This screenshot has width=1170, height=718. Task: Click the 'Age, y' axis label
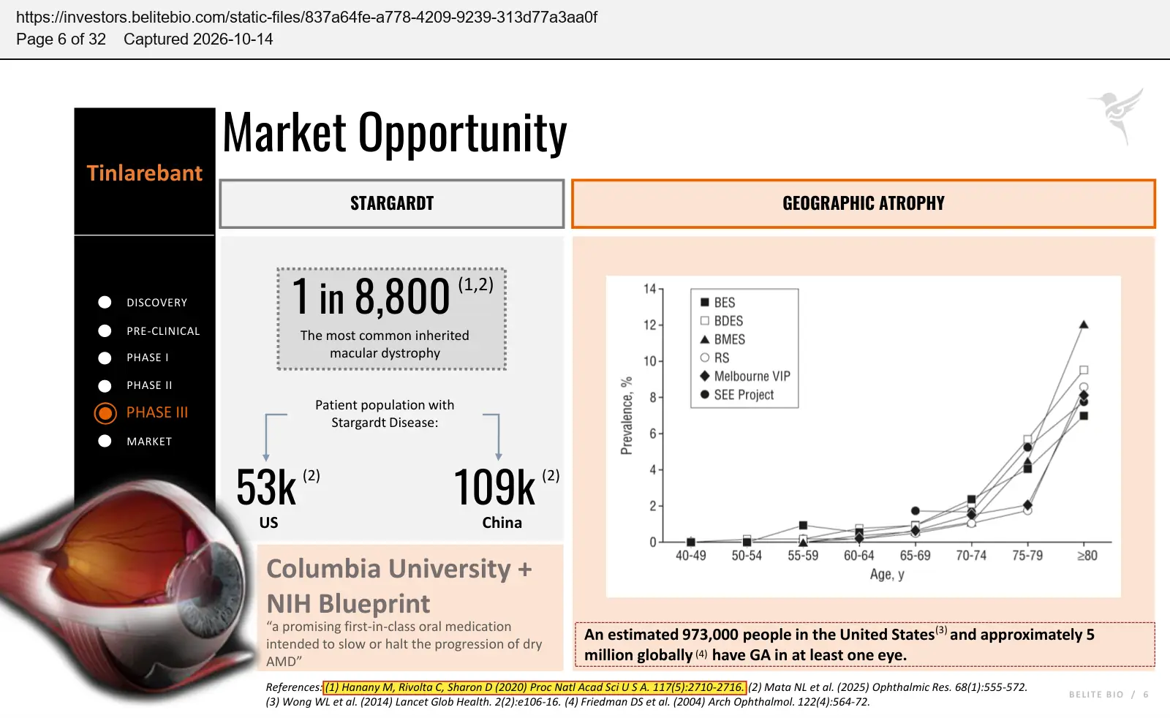pyautogui.click(x=887, y=575)
